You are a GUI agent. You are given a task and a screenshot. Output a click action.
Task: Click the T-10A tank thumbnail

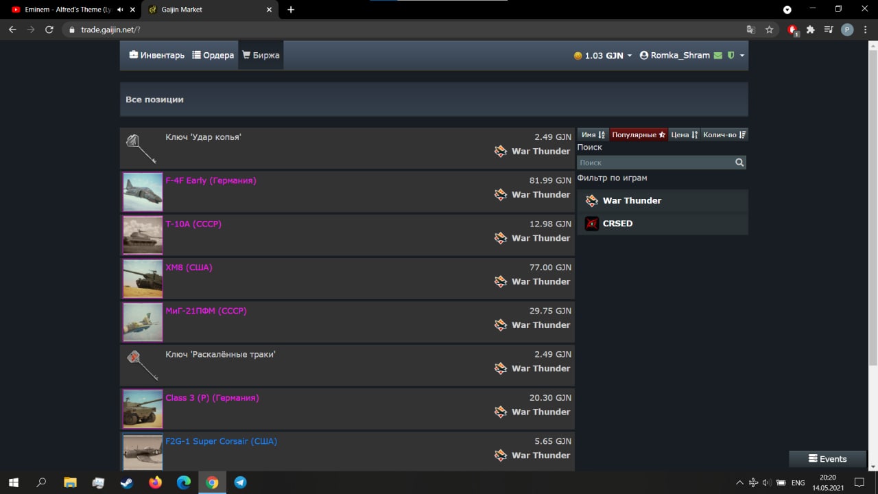143,235
